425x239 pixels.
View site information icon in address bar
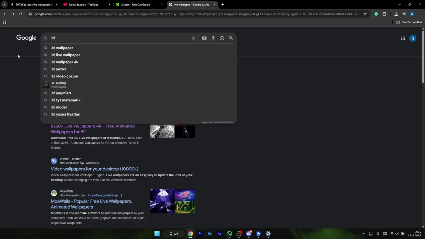point(30,14)
